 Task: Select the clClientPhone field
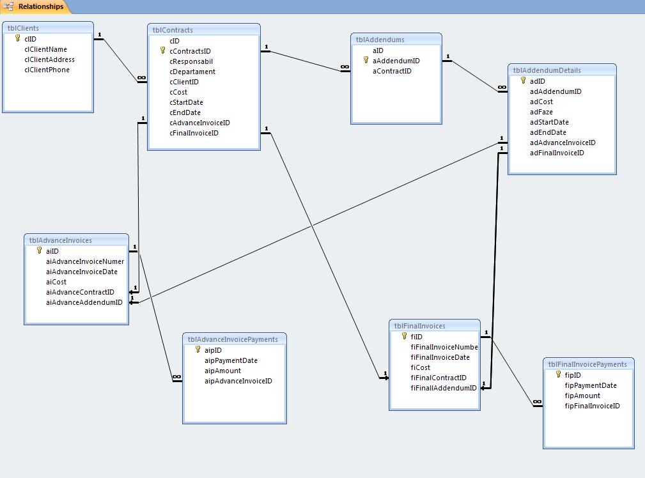coord(47,70)
